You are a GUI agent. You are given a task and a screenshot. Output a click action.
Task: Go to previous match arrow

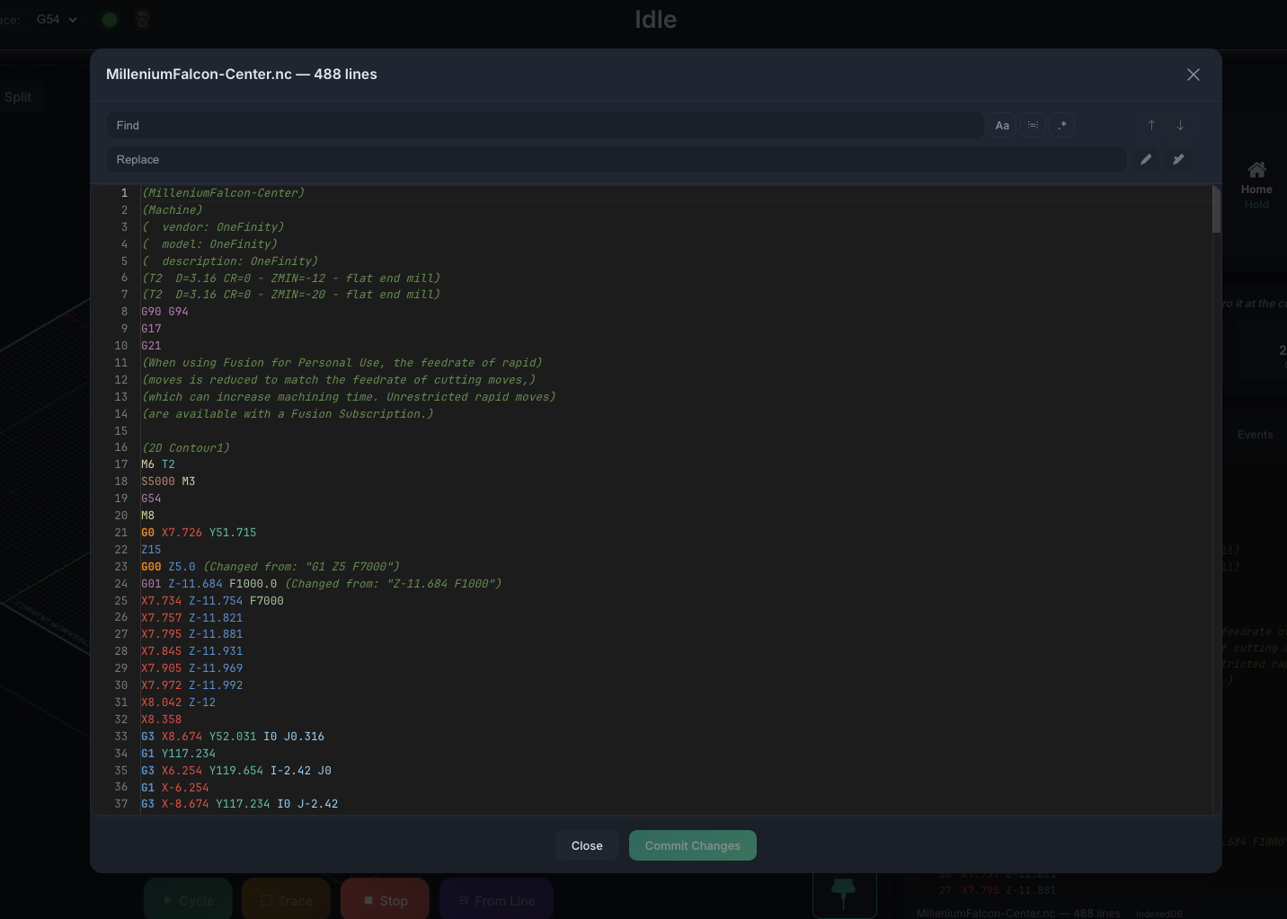1151,126
